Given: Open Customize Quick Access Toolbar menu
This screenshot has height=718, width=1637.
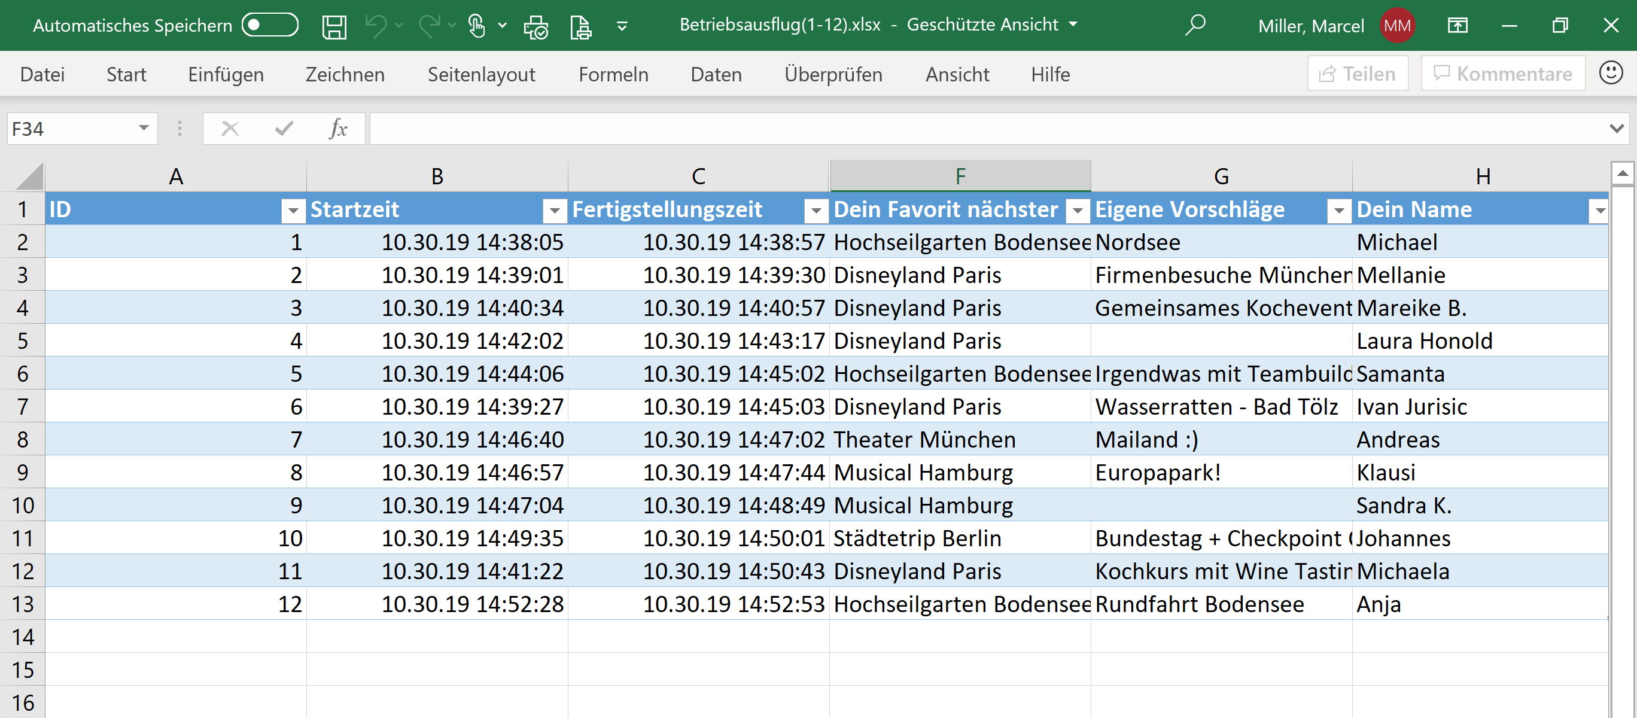Looking at the screenshot, I should click(622, 27).
